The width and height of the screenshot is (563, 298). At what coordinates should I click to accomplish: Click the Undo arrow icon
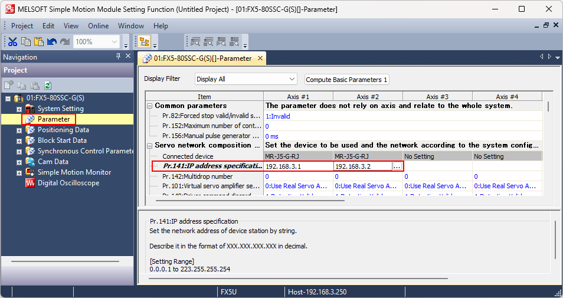point(52,42)
